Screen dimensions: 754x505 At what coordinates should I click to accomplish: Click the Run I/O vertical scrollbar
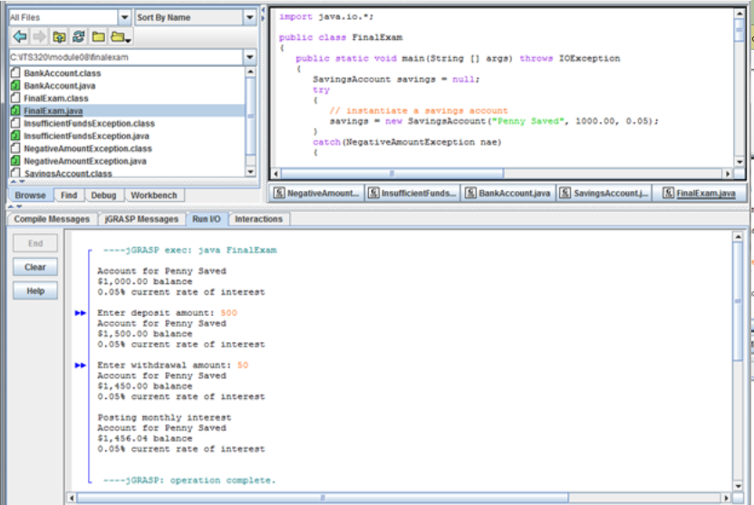[738, 303]
